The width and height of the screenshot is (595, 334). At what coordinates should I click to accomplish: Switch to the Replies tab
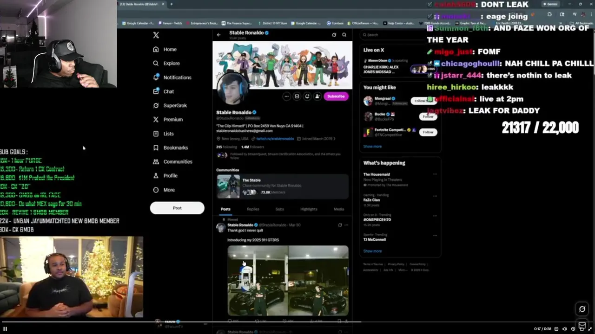point(253,209)
